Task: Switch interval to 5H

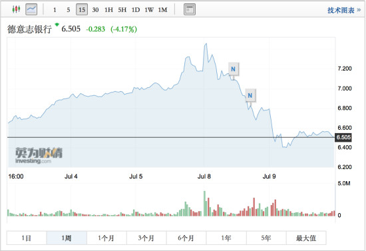Action: [x=122, y=10]
